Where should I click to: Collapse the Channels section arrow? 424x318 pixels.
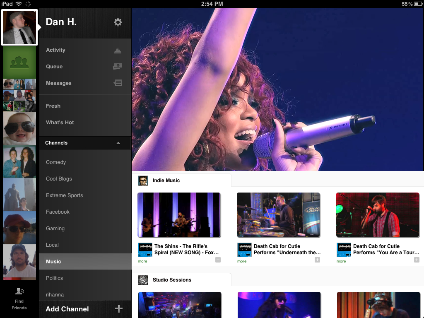coord(118,143)
